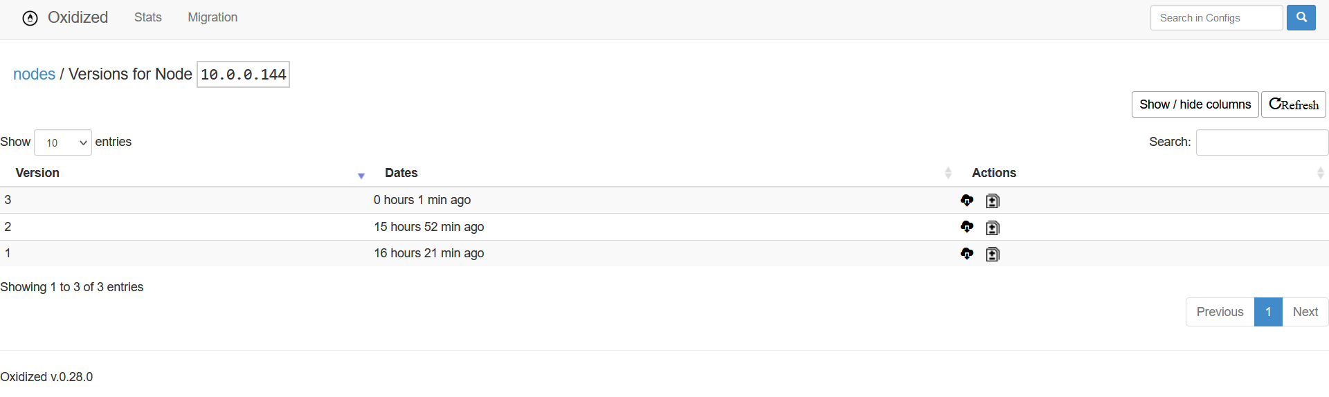
Task: Click the Show / hide columns button
Action: tap(1195, 104)
